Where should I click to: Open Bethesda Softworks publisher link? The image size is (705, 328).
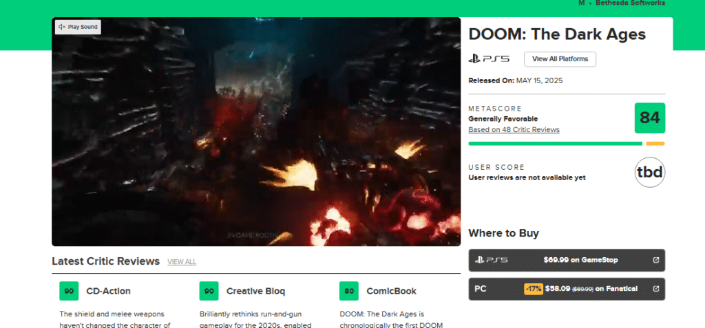pos(630,3)
